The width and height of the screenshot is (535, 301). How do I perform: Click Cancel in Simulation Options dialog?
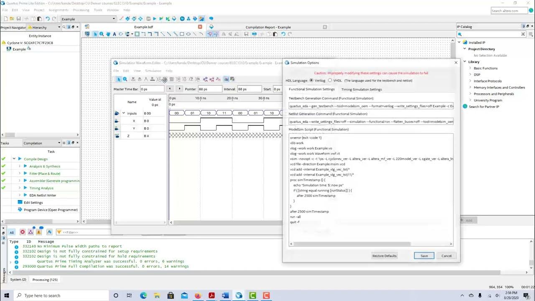click(446, 256)
